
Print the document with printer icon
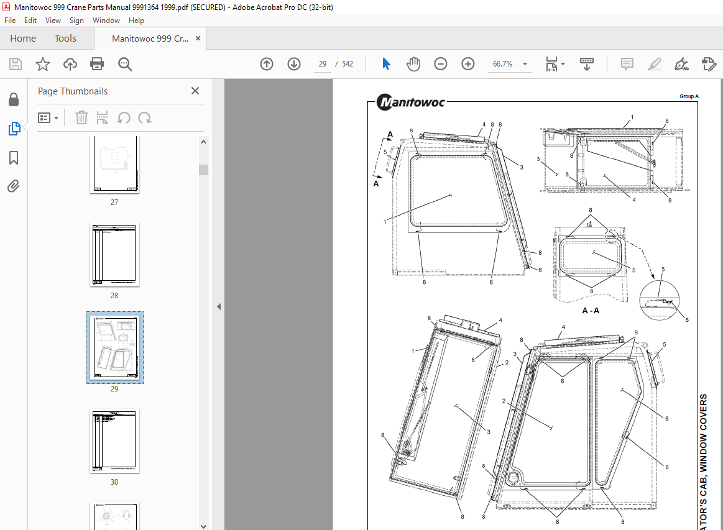pyautogui.click(x=98, y=64)
